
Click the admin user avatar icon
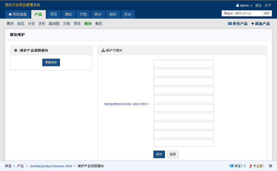point(237,5)
